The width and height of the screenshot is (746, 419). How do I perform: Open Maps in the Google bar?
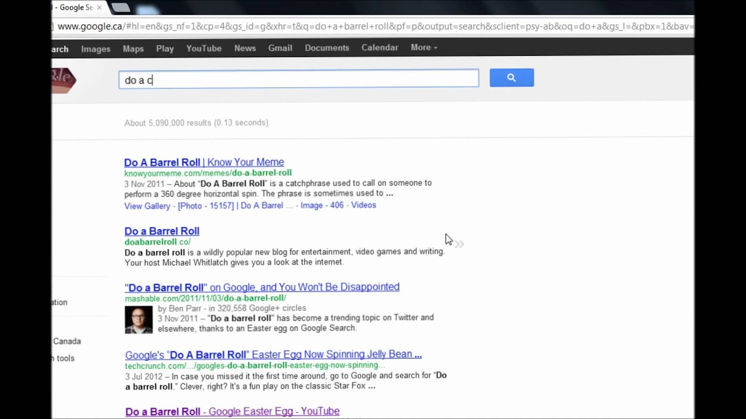pyautogui.click(x=133, y=49)
